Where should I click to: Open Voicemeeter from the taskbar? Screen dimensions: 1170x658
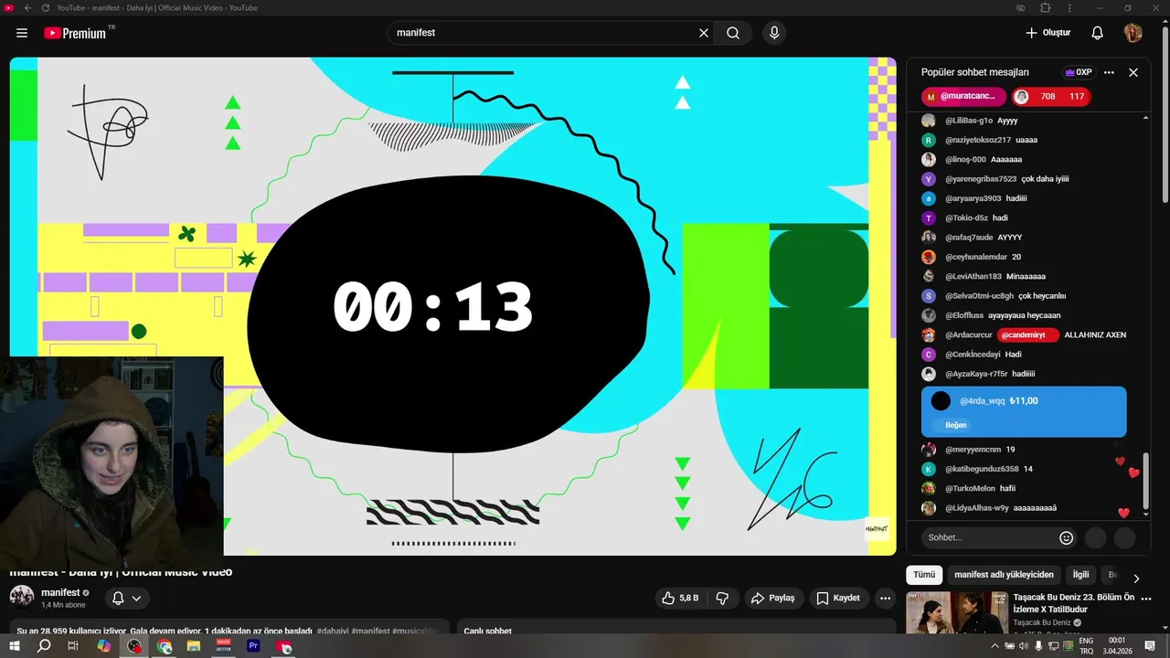point(224,646)
